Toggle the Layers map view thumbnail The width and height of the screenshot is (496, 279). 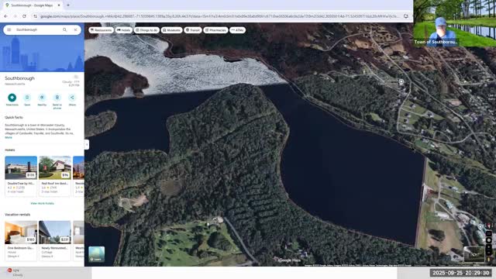pos(96,254)
